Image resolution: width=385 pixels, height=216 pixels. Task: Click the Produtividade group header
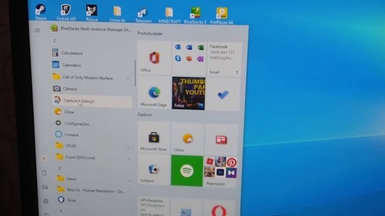tap(150, 34)
